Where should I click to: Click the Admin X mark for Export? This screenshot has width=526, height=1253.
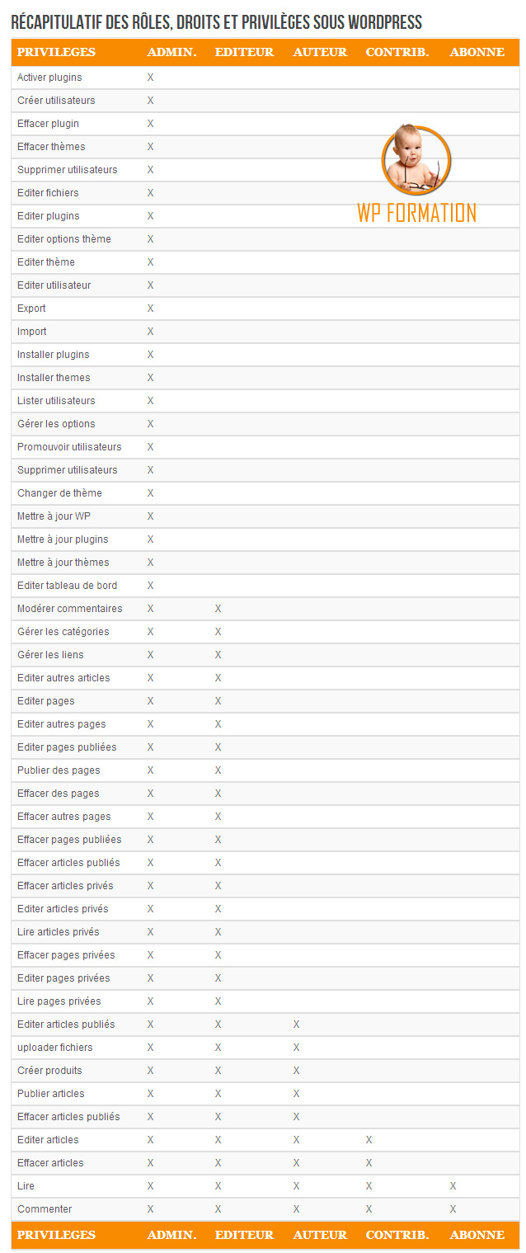coord(151,309)
